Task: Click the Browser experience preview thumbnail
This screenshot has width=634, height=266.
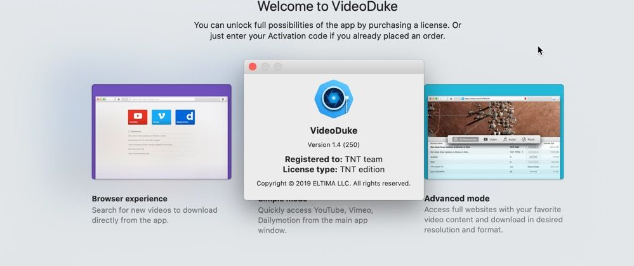Action: [161, 132]
